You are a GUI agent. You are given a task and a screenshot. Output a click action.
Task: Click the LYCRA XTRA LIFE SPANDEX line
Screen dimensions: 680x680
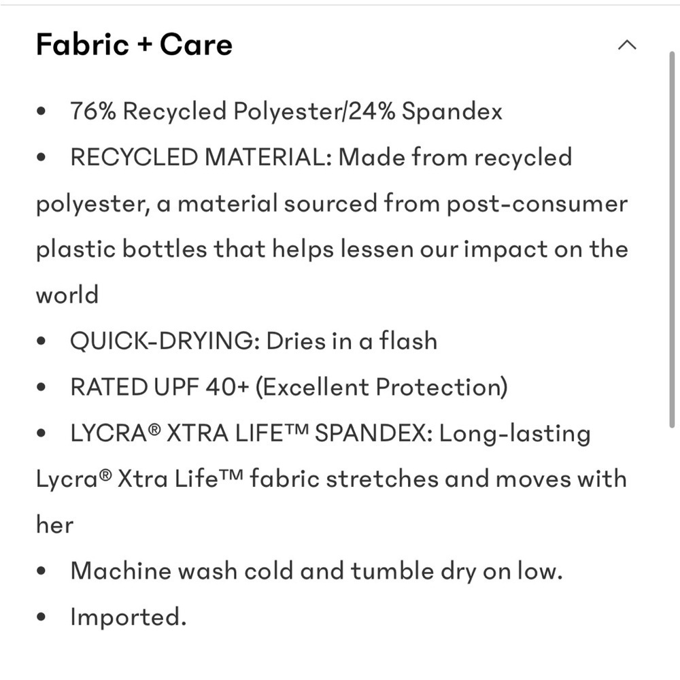coord(330,433)
